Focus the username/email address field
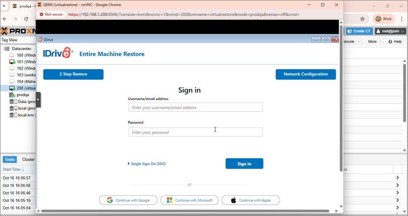The image size is (408, 216). coord(195,108)
